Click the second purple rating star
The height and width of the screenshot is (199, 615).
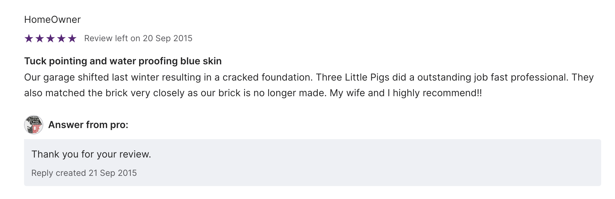40,38
